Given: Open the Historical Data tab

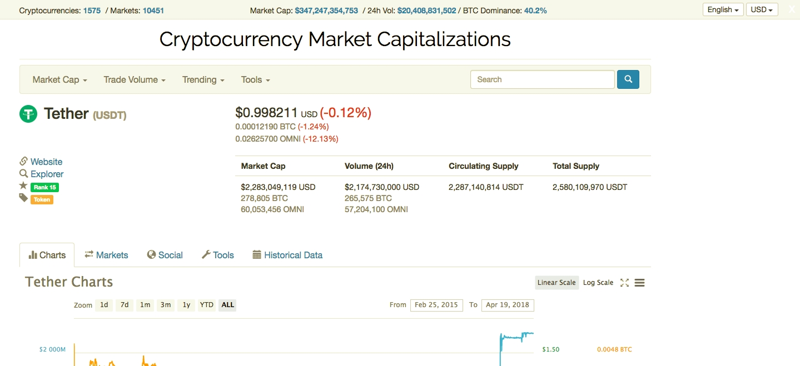Looking at the screenshot, I should coord(287,255).
